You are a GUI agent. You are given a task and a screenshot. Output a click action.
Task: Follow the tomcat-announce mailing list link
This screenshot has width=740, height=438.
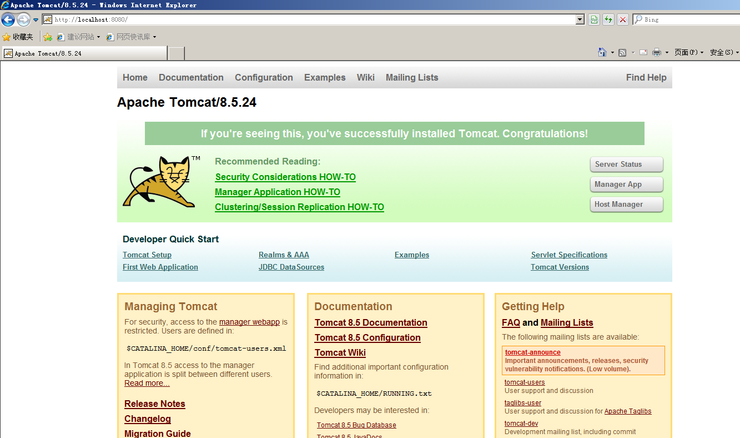(532, 352)
